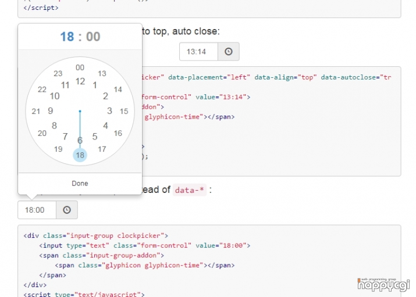The height and width of the screenshot is (297, 416).
Task: Pick hour 6 on the inner ring
Action: [x=80, y=141]
